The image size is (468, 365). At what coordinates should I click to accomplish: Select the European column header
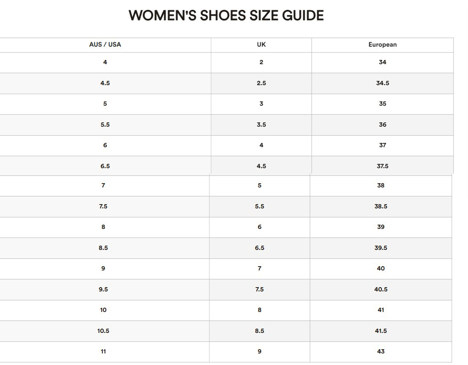click(x=382, y=45)
